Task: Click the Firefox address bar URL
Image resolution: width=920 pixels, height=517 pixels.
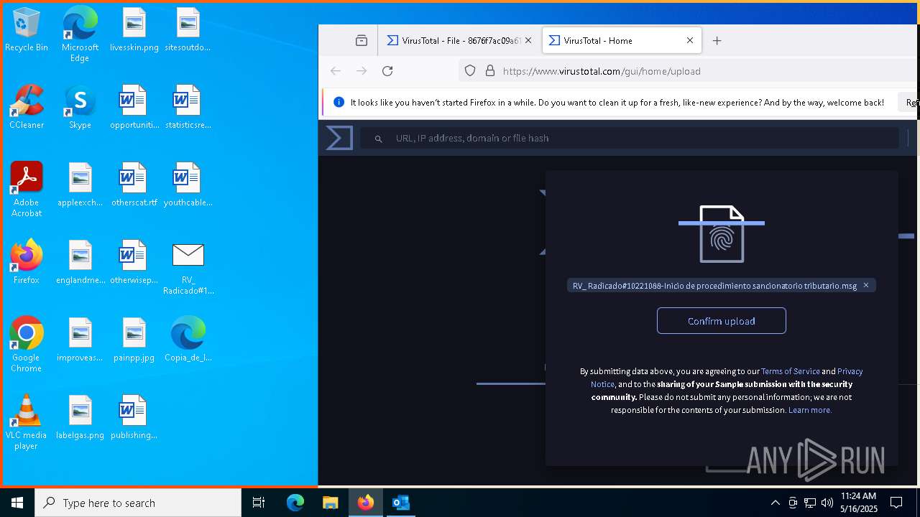Action: click(602, 71)
